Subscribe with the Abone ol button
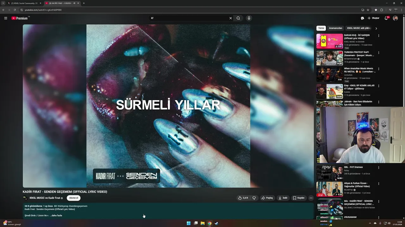This screenshot has height=227, width=405. (x=73, y=198)
